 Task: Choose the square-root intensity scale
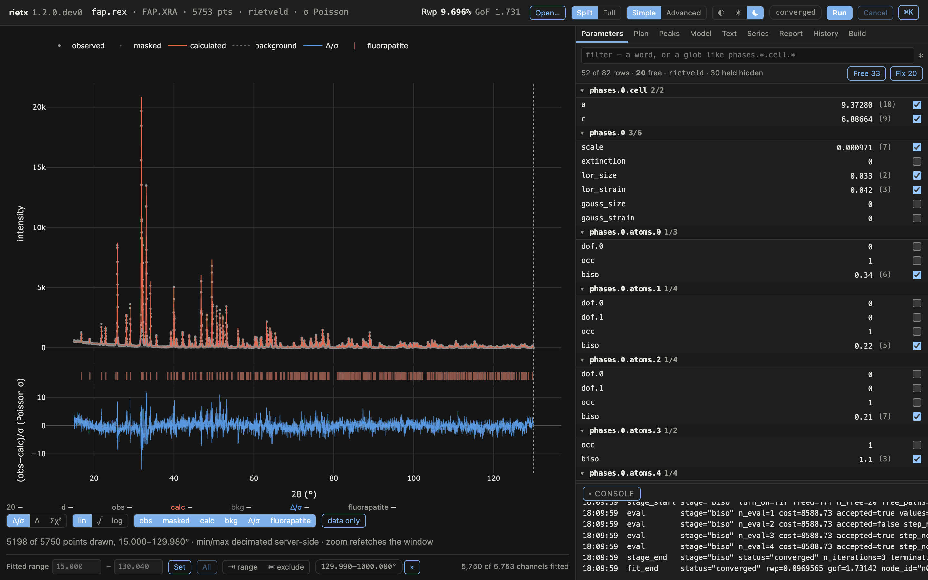[x=100, y=520]
